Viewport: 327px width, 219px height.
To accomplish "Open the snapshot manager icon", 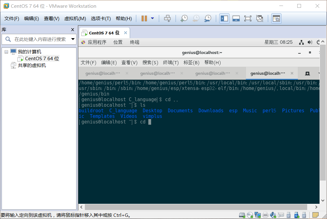I will 208,18.
